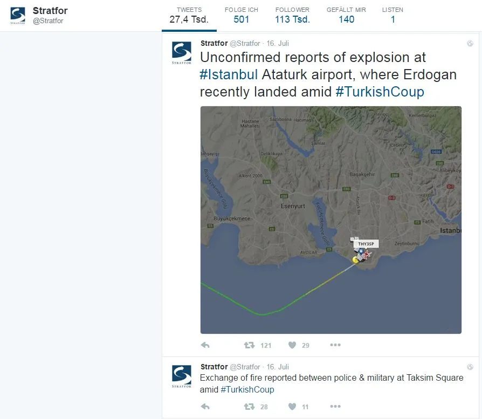
Task: Open Stratfor avatar beside the airport tweet
Action: [x=181, y=53]
